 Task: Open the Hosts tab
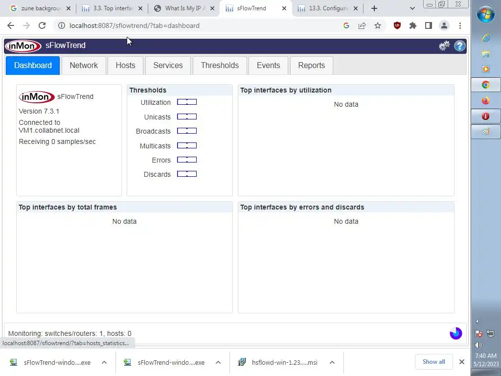click(125, 66)
